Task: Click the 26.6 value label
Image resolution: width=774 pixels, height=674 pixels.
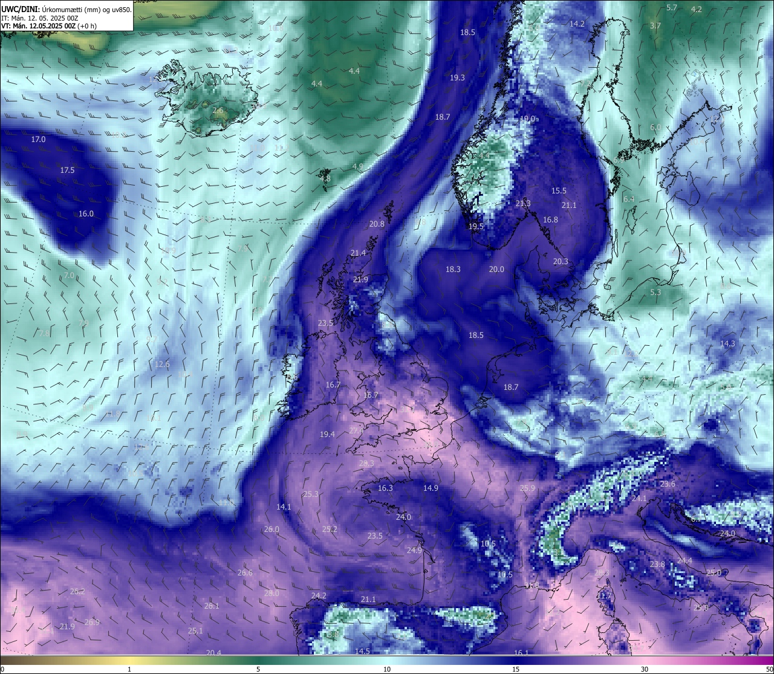Action: click(245, 573)
